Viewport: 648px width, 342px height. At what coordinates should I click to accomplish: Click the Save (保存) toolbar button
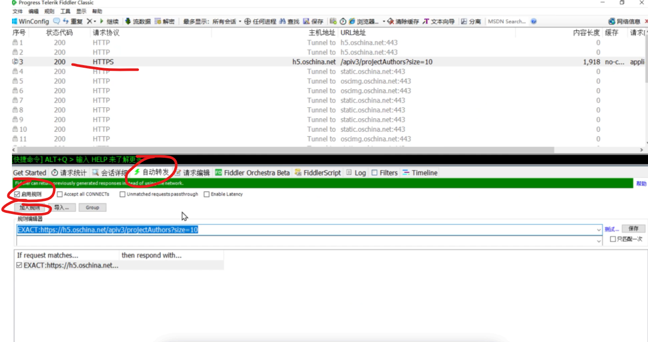[x=313, y=21]
